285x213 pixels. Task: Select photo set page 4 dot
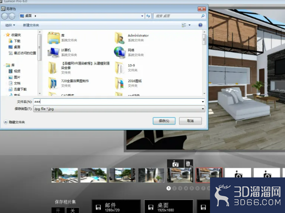tap(186, 188)
